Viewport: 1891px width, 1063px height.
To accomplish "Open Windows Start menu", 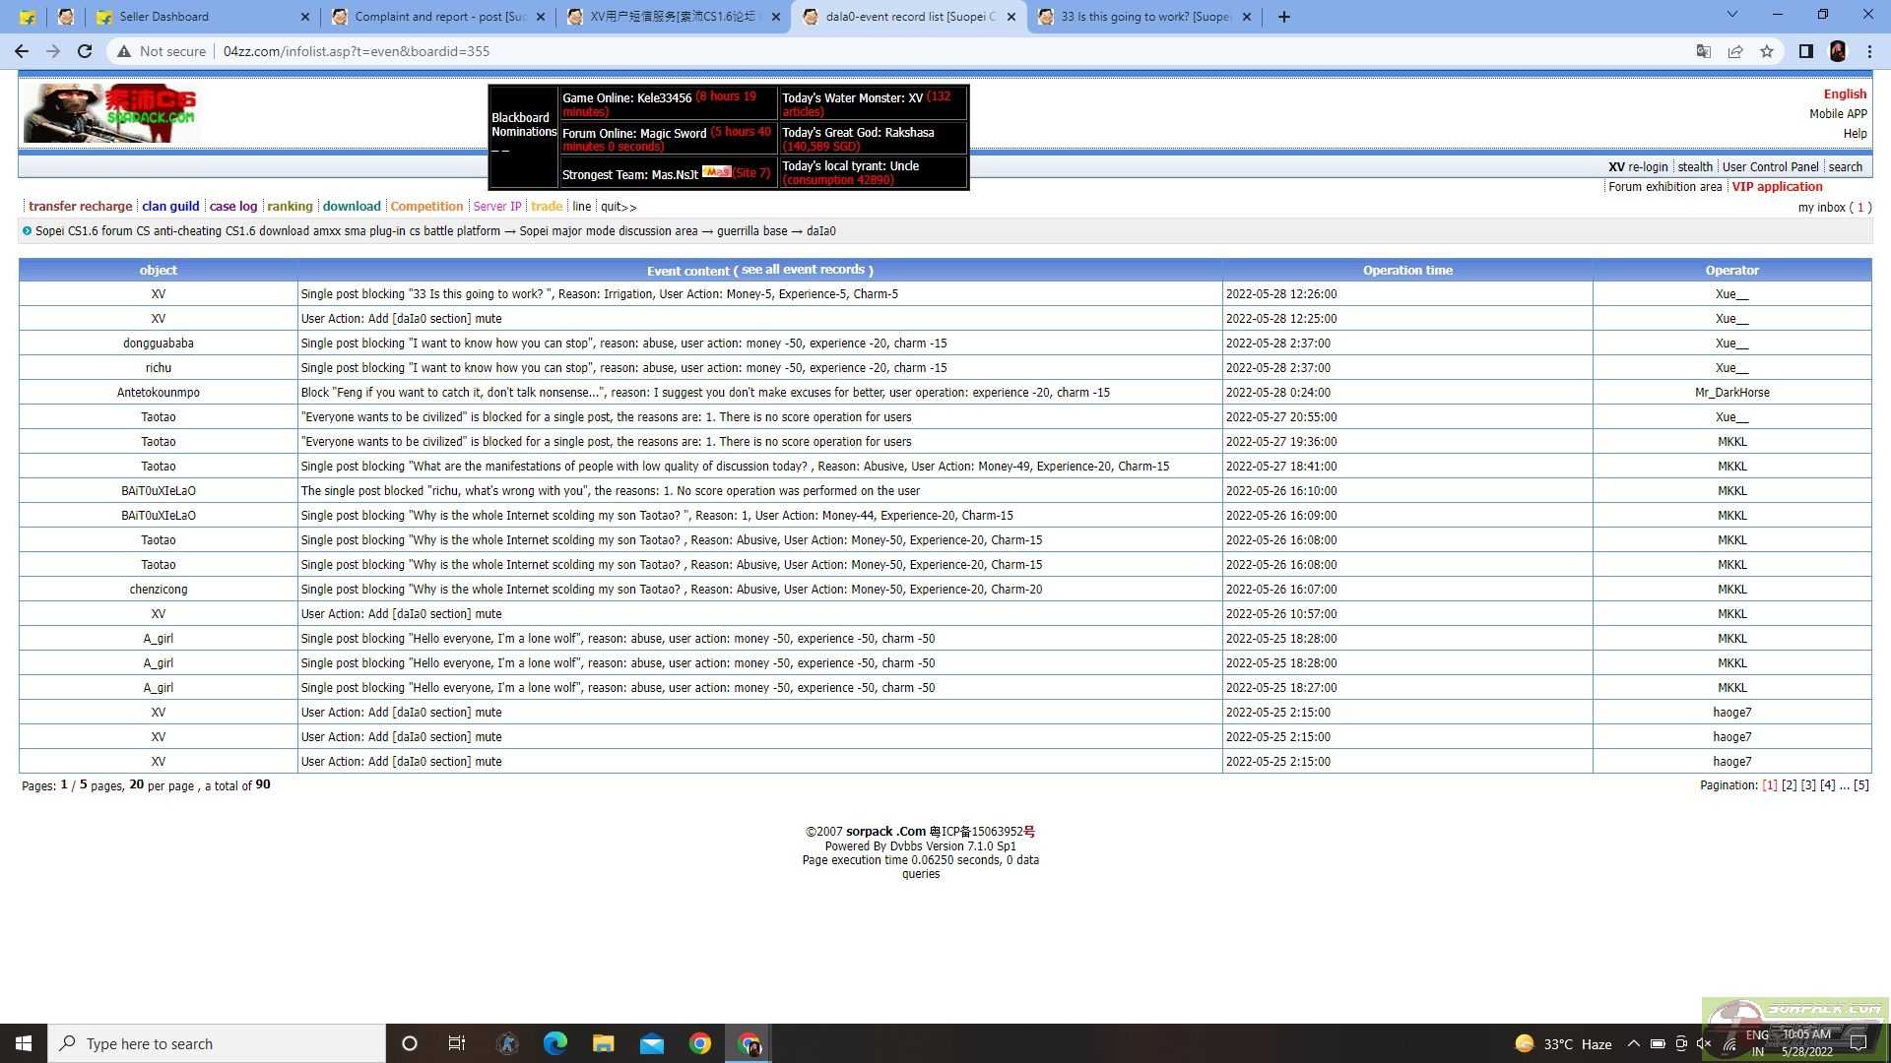I will tap(24, 1043).
